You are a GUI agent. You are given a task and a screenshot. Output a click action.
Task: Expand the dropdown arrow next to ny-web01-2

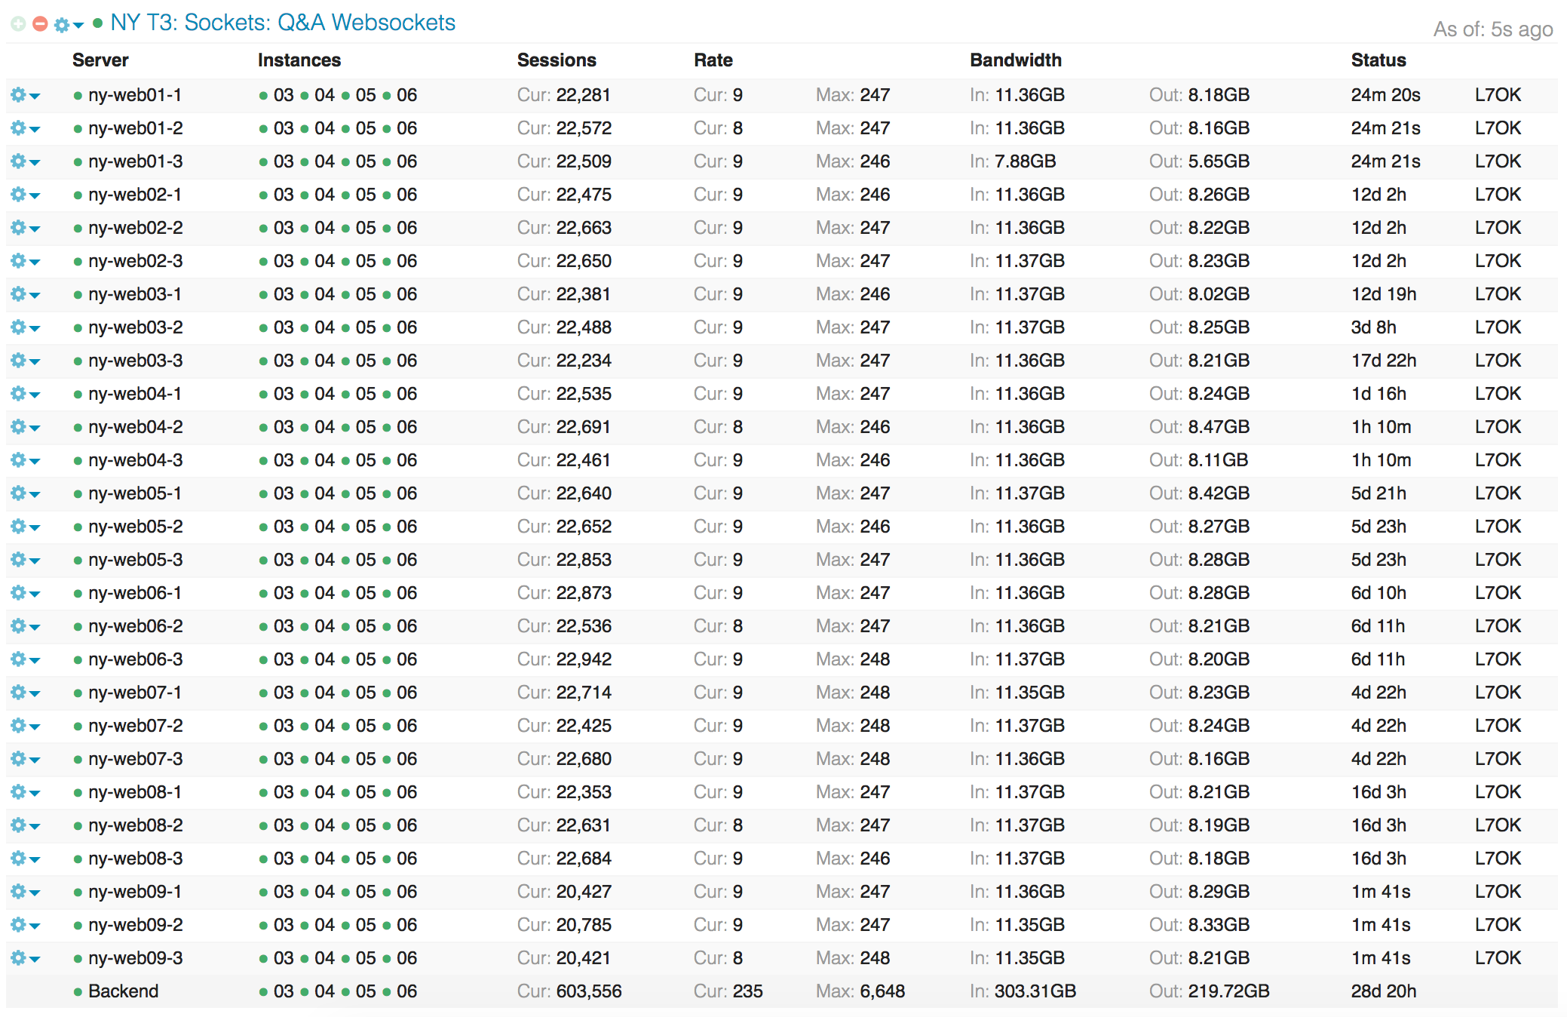tap(35, 128)
